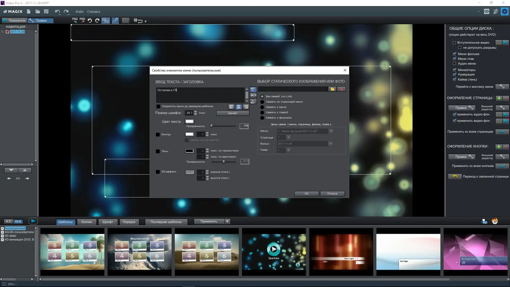Click the red delete image icon
The height and width of the screenshot is (287, 510).
341,89
